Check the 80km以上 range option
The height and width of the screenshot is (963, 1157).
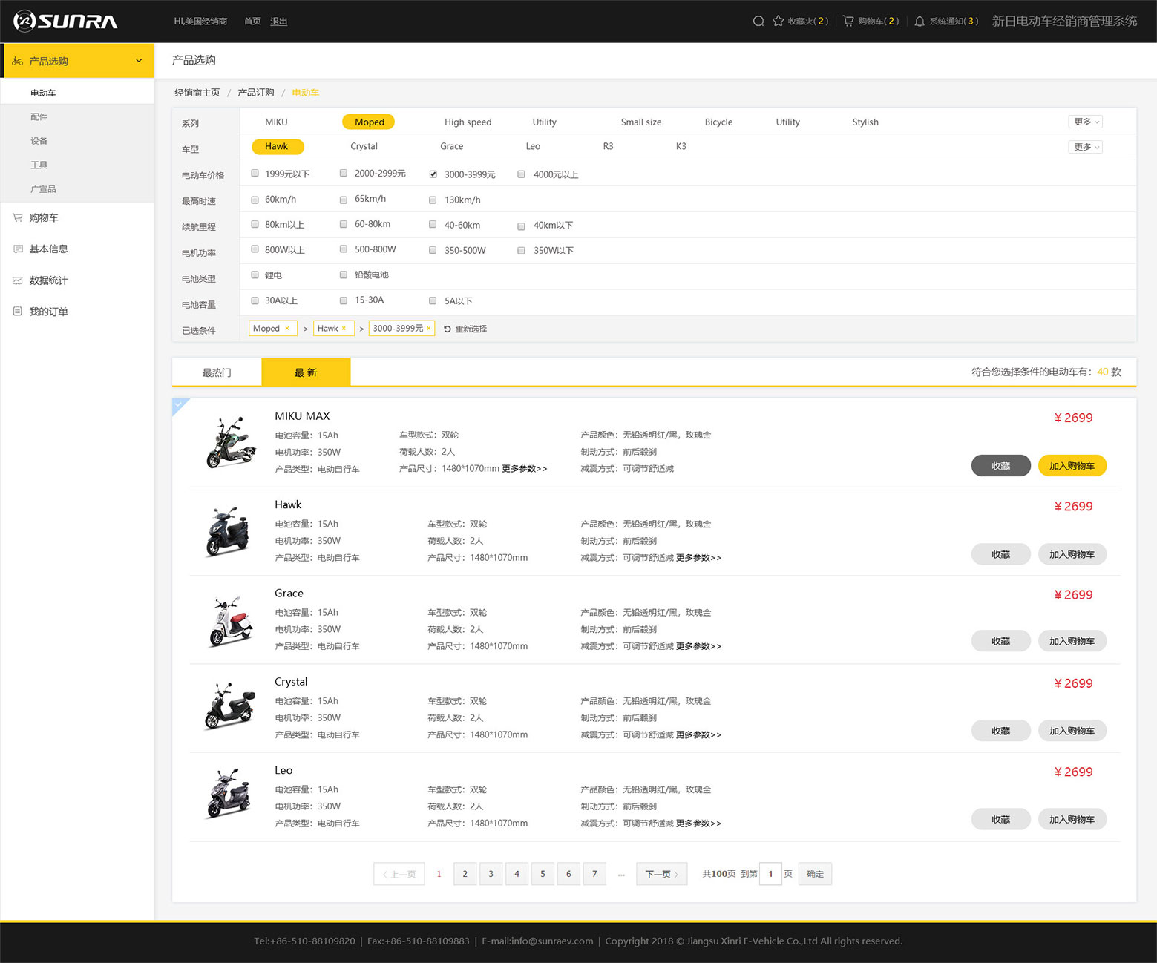point(255,224)
